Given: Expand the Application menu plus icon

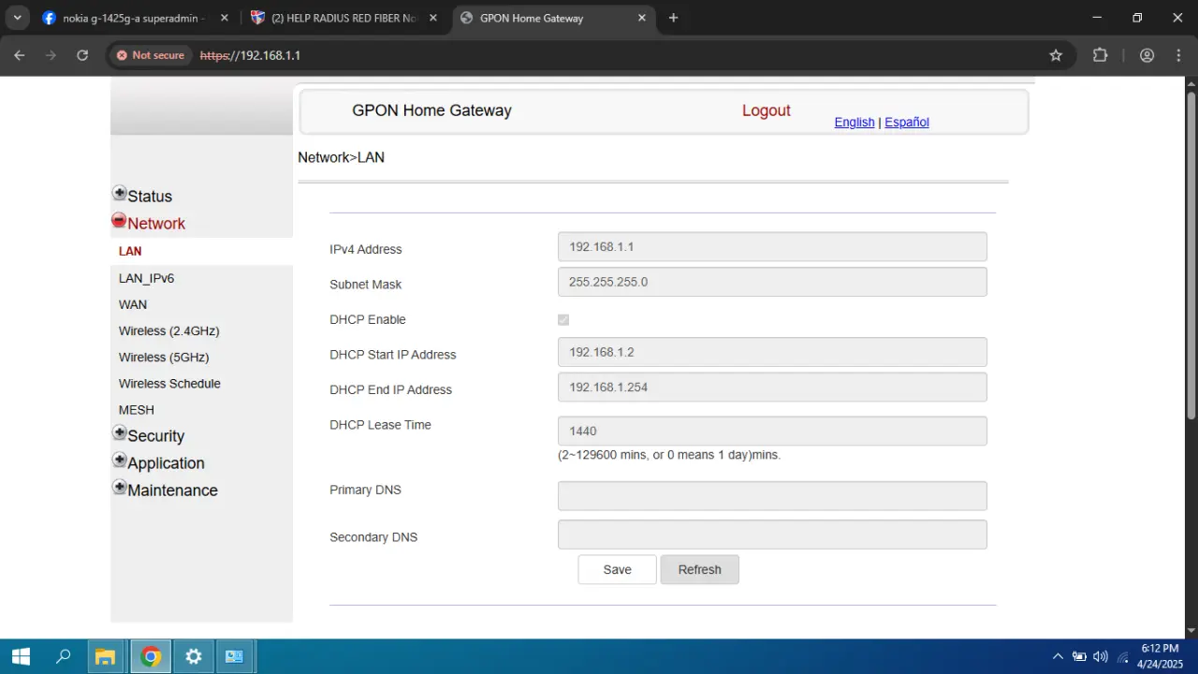Looking at the screenshot, I should (119, 461).
